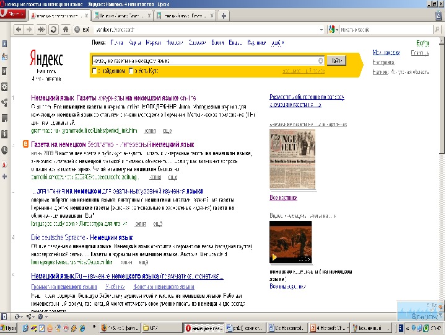Toggle the panels button in the status bar

(4, 316)
